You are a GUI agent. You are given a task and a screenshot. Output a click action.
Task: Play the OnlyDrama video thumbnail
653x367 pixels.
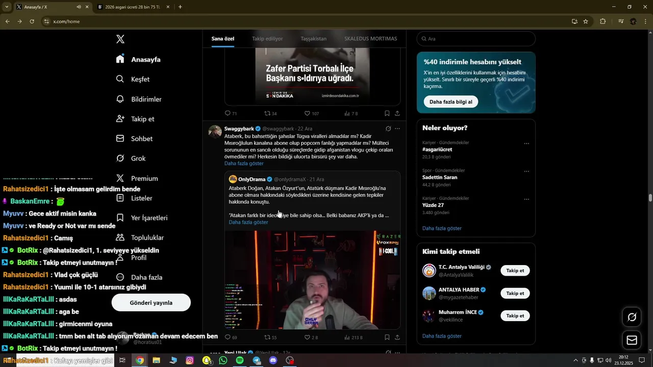(313, 280)
